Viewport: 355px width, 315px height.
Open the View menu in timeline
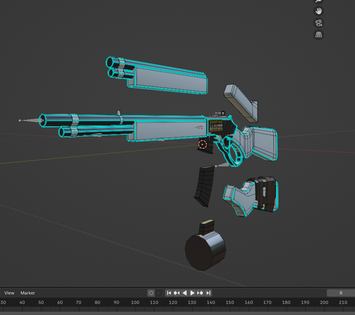[9, 293]
